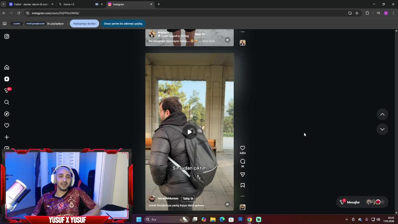
Task: Follow baranseldursun with Takip Et button
Action: [188, 198]
